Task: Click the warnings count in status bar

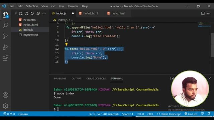Action: 12,114
